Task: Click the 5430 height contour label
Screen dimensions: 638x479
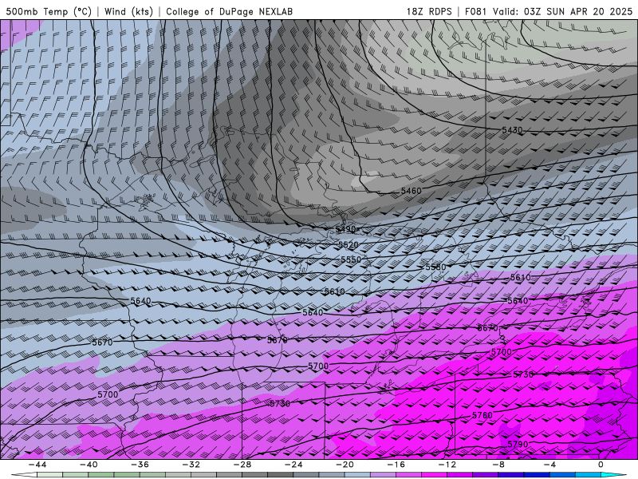Action: pyautogui.click(x=512, y=130)
